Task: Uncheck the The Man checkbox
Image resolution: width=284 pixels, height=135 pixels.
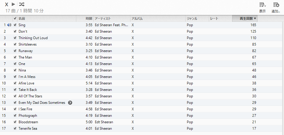Action: [15, 57]
